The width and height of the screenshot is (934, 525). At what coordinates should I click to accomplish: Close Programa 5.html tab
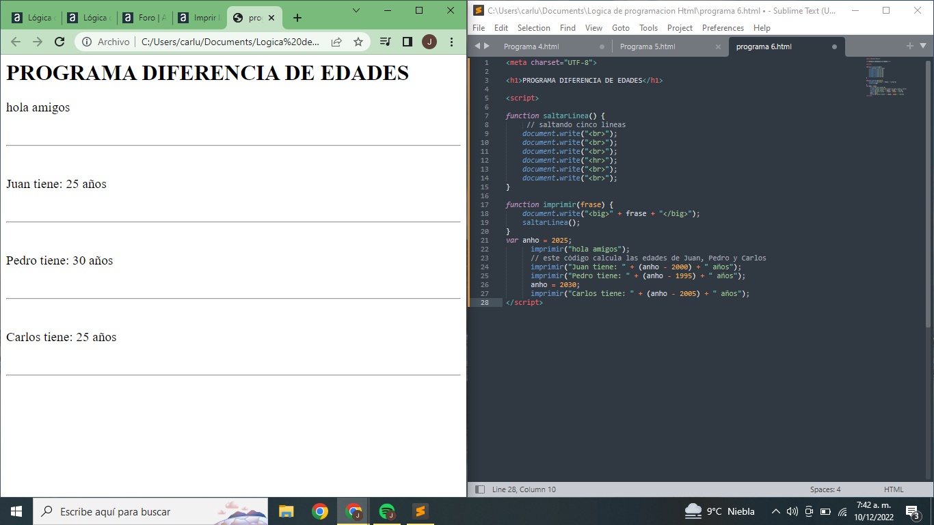click(718, 46)
